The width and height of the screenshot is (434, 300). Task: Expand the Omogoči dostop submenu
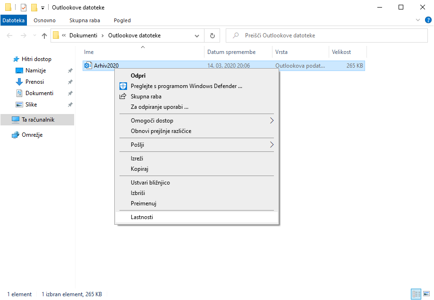pyautogui.click(x=196, y=121)
